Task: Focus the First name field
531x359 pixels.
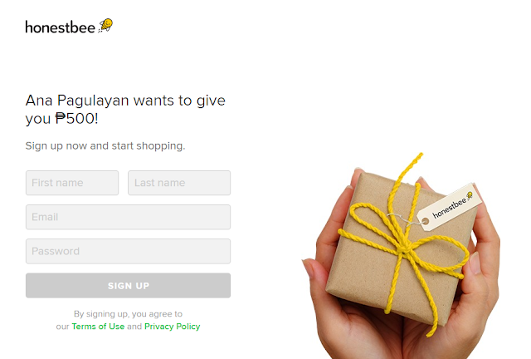Action: click(x=72, y=183)
